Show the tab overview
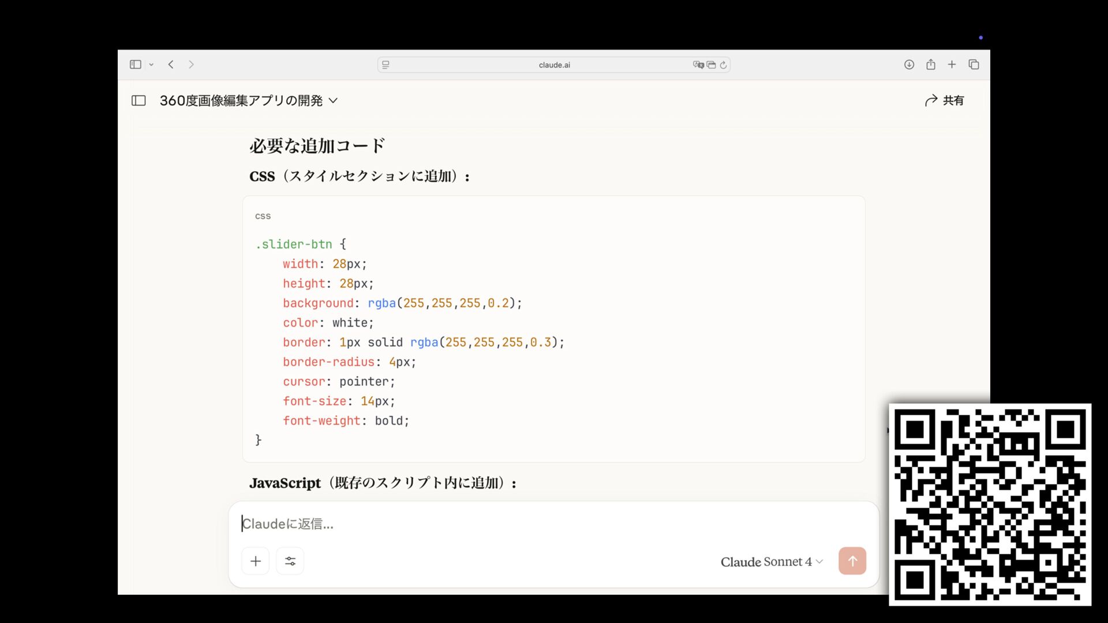 pyautogui.click(x=974, y=65)
